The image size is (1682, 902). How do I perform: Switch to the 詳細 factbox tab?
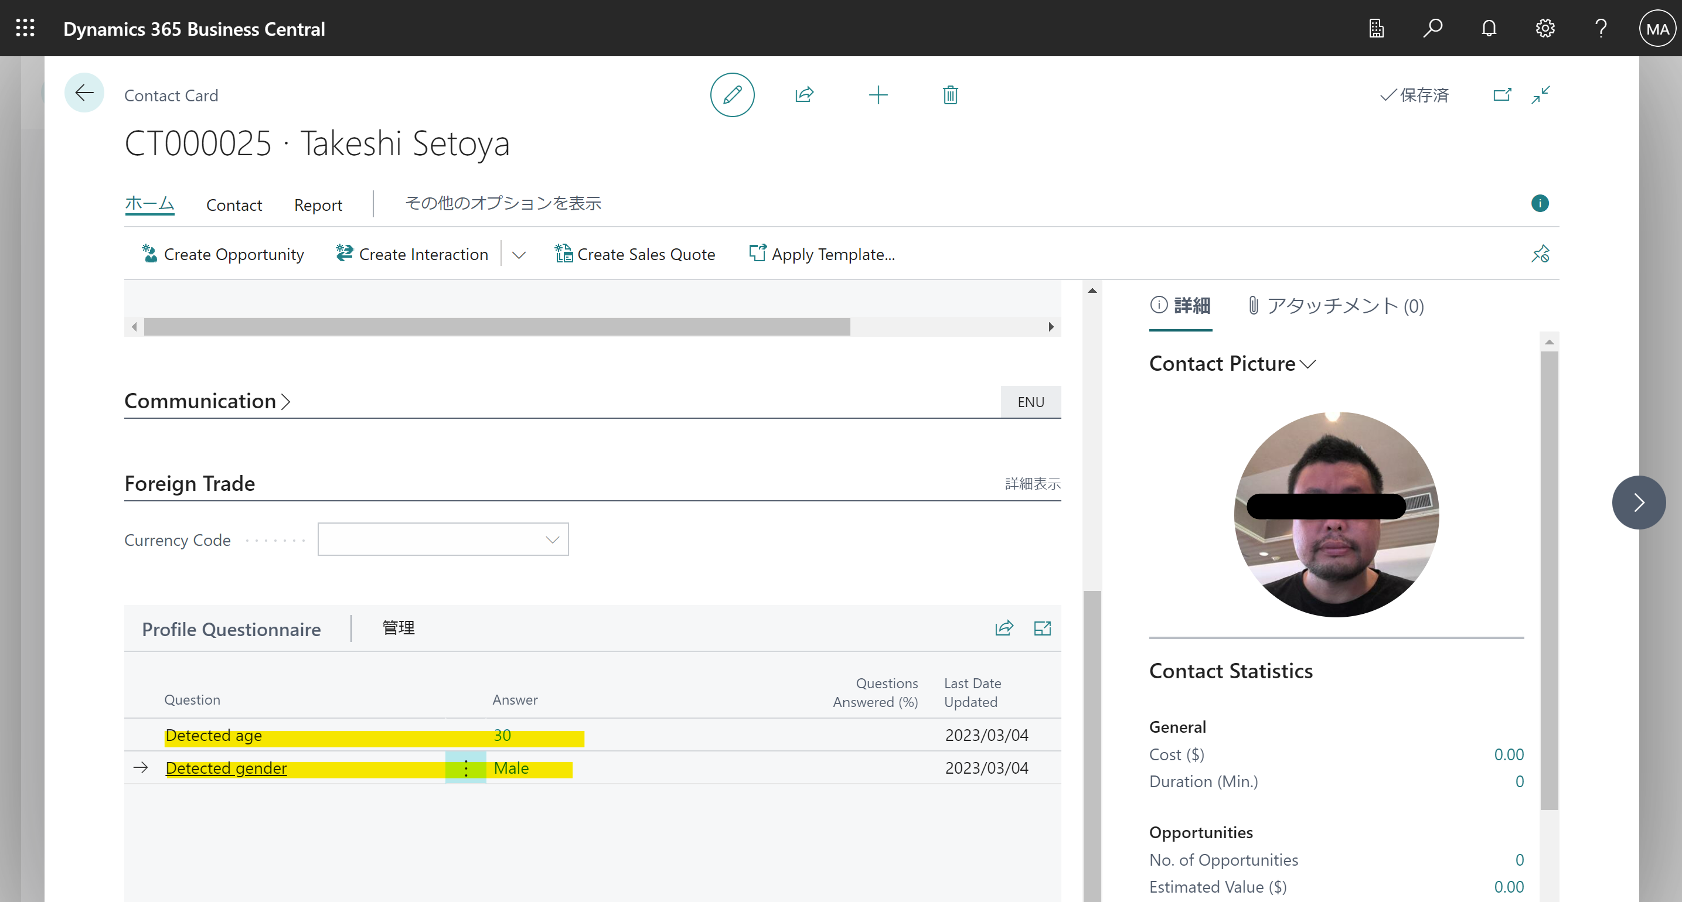(1180, 306)
